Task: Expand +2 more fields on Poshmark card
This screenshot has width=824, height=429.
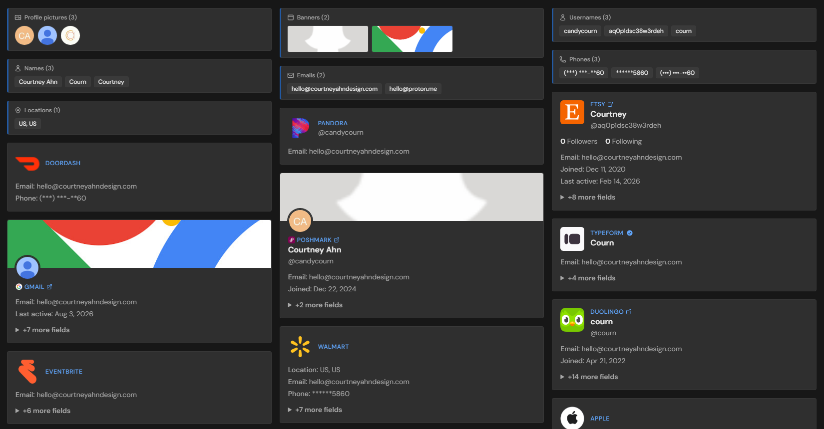Action: coord(315,305)
